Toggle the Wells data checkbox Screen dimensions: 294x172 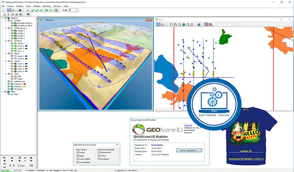coord(12,79)
